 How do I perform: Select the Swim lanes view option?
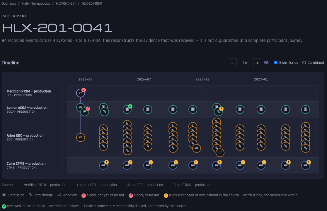click(x=286, y=63)
